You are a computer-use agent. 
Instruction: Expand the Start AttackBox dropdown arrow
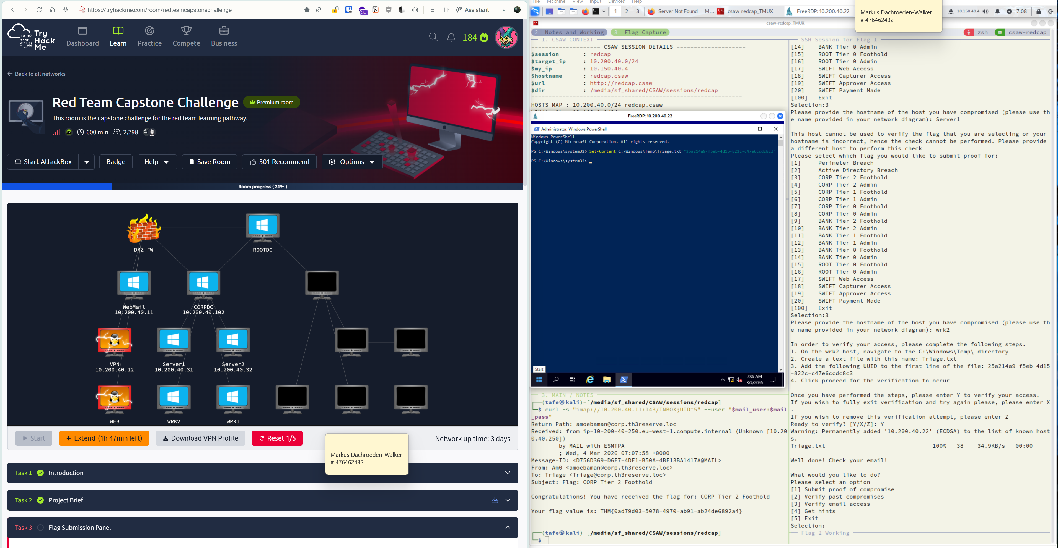pos(86,162)
